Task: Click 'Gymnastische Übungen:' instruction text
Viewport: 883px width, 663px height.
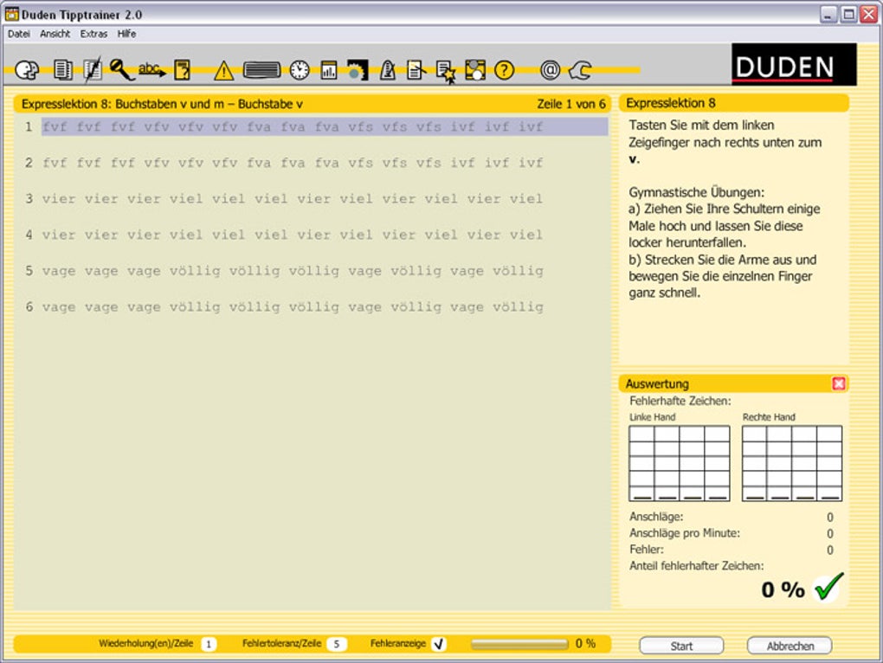Action: (x=697, y=192)
